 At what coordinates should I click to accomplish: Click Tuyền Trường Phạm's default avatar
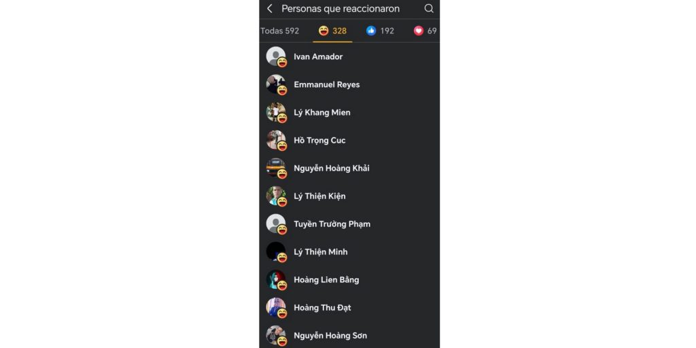276,224
